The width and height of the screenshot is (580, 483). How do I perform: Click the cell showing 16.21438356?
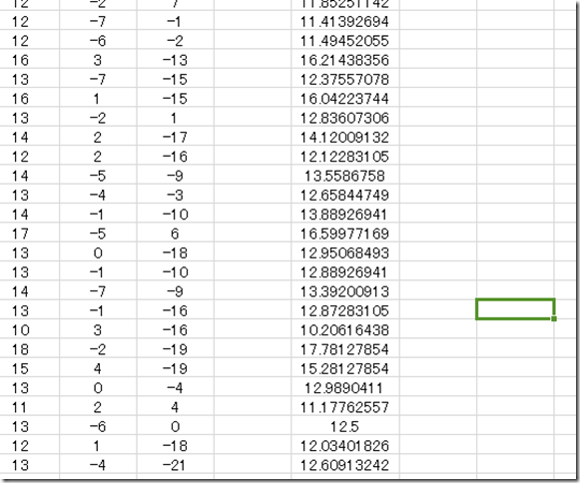(x=345, y=60)
